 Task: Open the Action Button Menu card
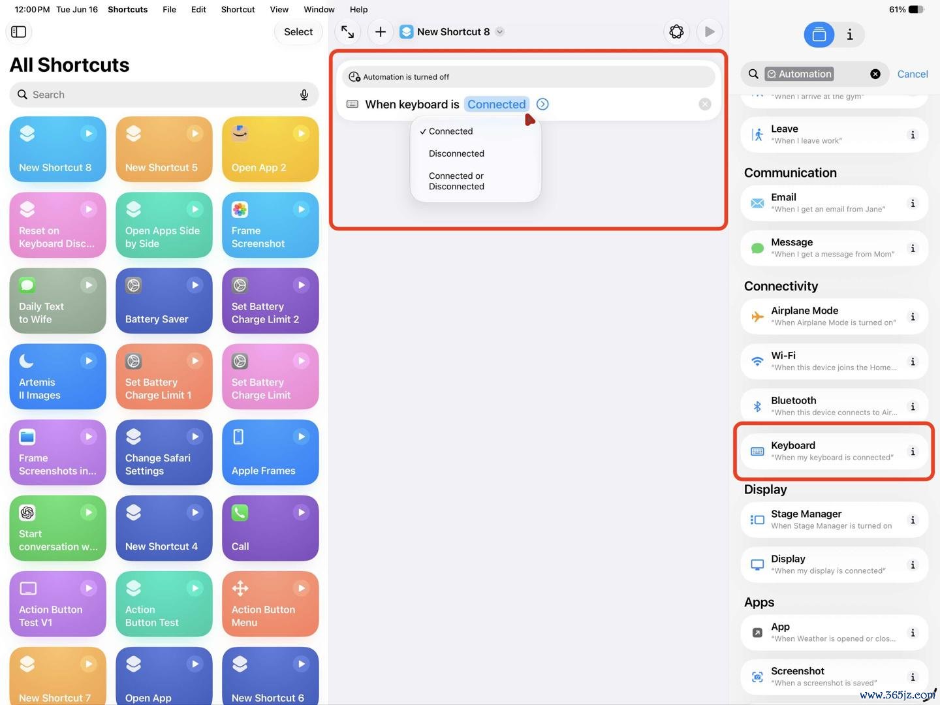pos(270,604)
